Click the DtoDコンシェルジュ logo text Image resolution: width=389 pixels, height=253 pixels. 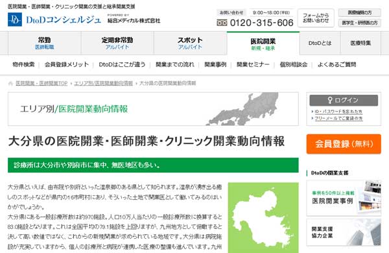point(64,20)
